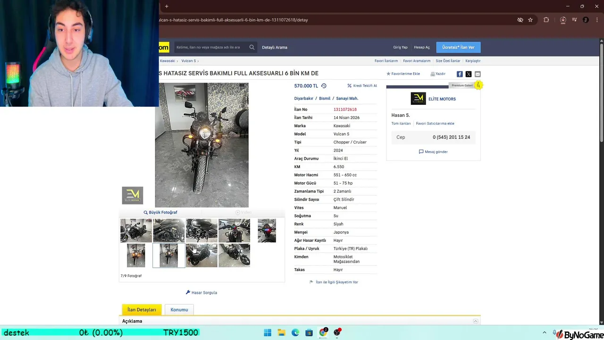Viewport: 604px width, 340px height.
Task: Click Kawasaki breadcrumb
Action: click(168, 61)
